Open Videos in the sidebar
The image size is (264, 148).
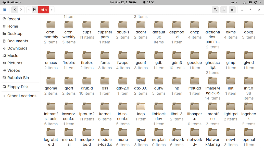21,70
